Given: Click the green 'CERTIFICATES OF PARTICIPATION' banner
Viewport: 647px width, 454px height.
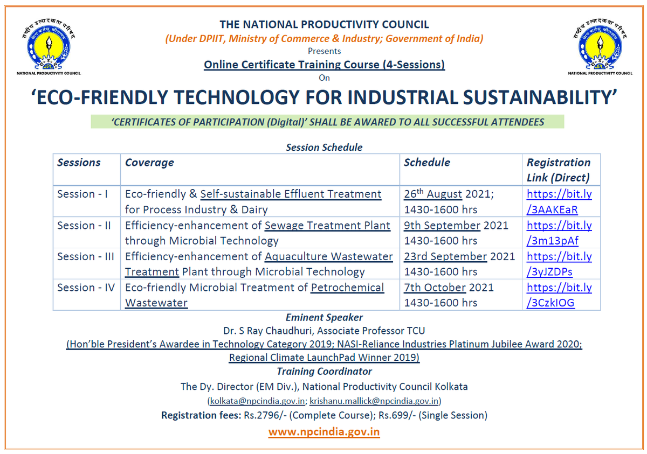Looking at the screenshot, I should 327,122.
